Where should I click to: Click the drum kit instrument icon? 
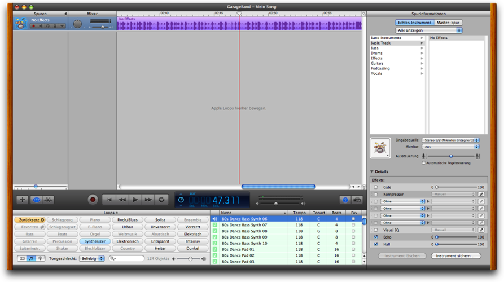tap(380, 148)
